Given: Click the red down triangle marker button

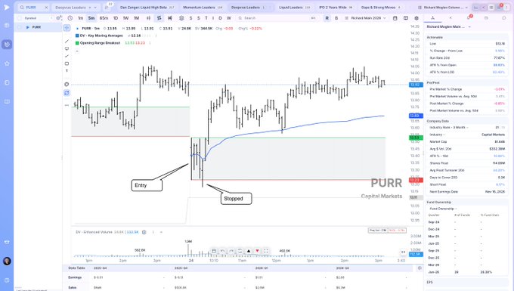Looking at the screenshot, I should (257, 251).
